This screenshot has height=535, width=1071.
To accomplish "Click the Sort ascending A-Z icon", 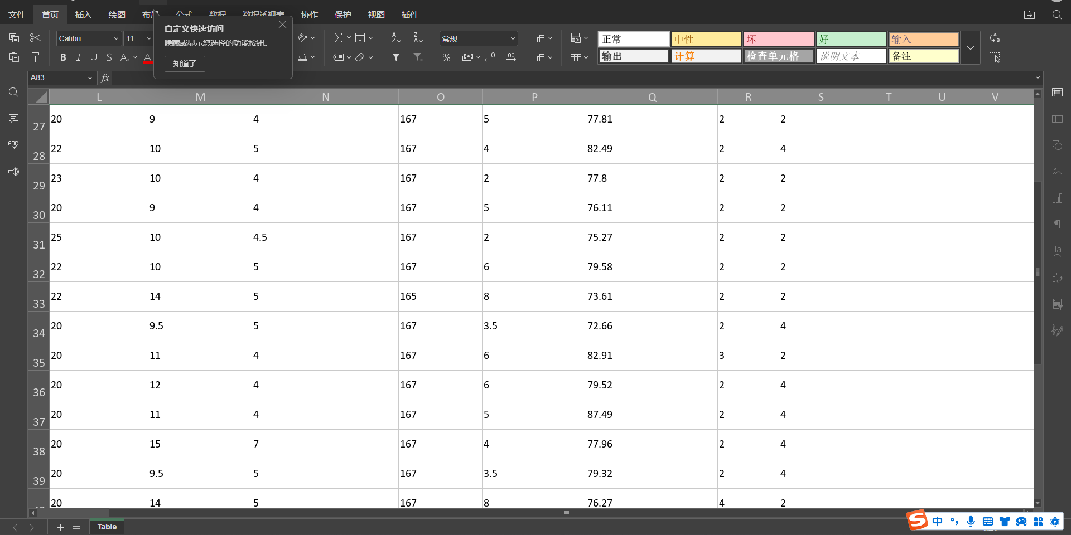I will click(x=396, y=38).
